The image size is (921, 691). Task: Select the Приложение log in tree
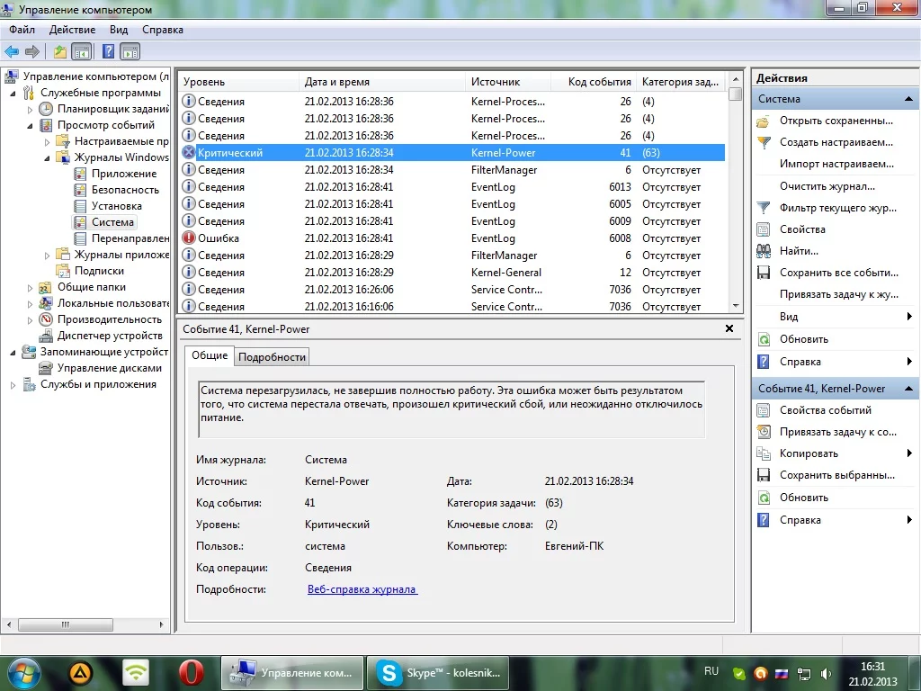tap(124, 174)
